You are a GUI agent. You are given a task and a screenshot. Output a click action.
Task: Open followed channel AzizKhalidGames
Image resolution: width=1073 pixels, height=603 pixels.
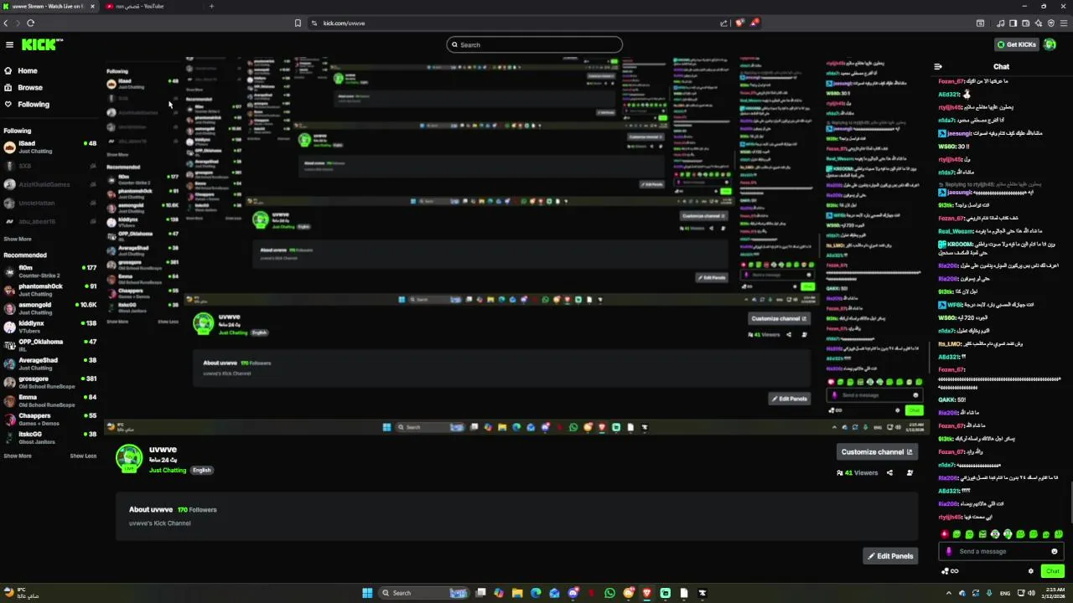50,184
